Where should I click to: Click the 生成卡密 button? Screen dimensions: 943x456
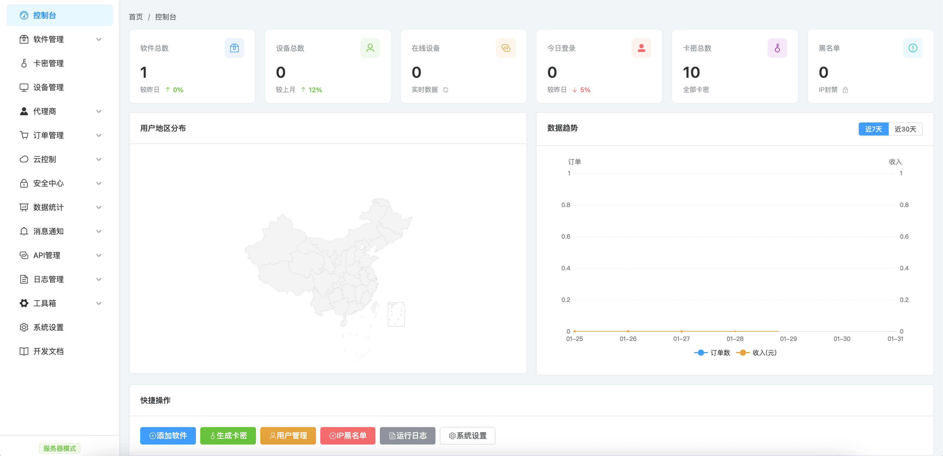[x=228, y=436]
